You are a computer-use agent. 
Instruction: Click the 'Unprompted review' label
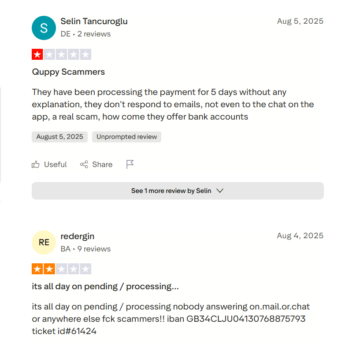coord(126,137)
